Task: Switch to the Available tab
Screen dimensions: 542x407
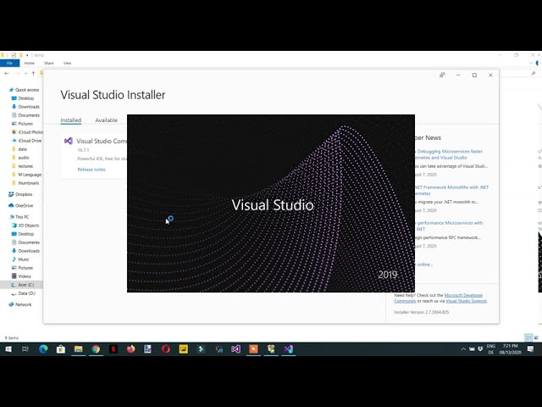Action: pyautogui.click(x=106, y=120)
